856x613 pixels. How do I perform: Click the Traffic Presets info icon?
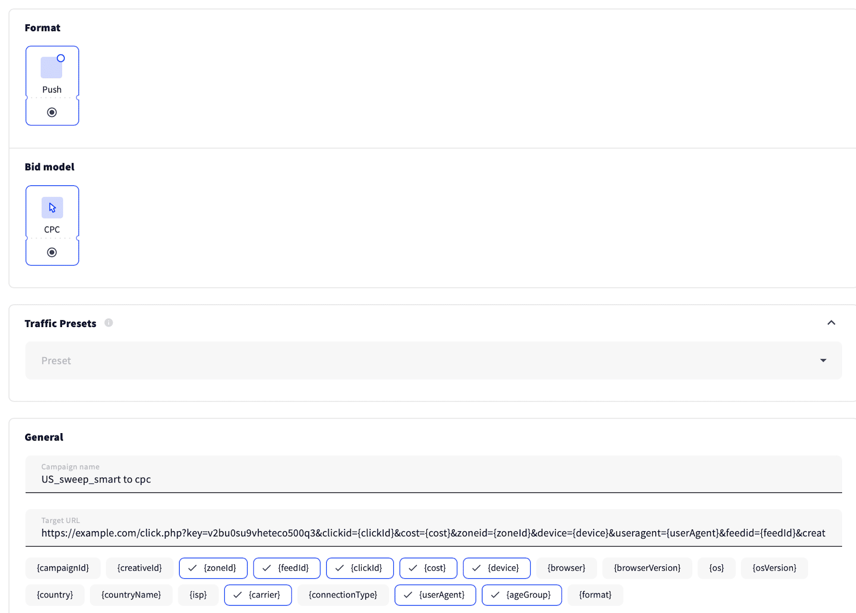pyautogui.click(x=109, y=323)
